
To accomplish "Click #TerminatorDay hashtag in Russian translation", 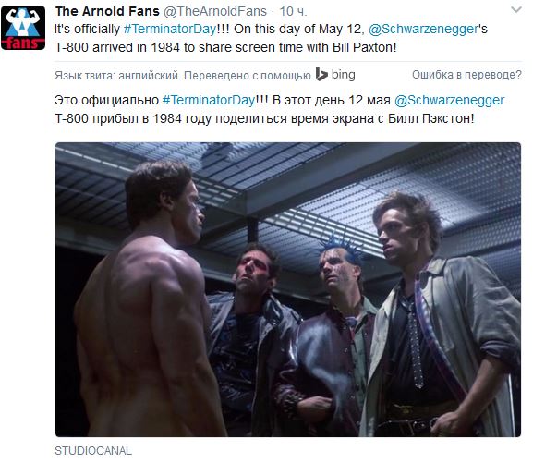I will pos(209,100).
